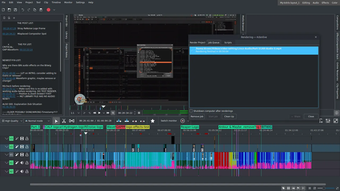The width and height of the screenshot is (340, 191).
Task: Click the favorite effects star icon
Action: [152, 121]
